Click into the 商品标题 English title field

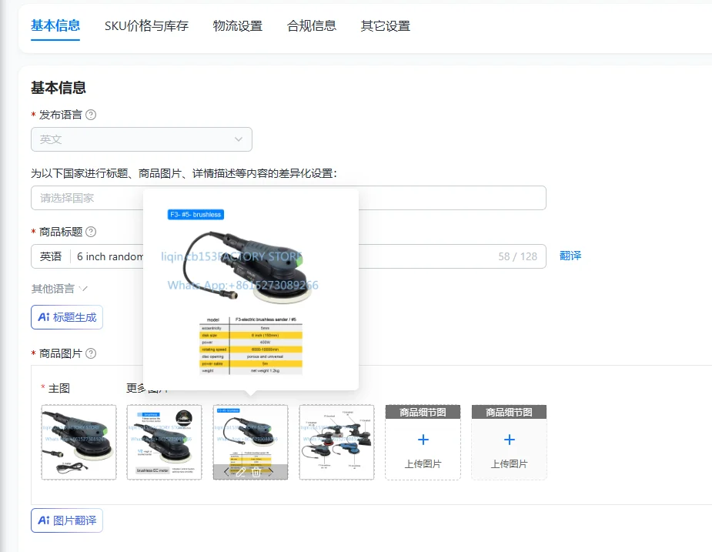point(289,256)
